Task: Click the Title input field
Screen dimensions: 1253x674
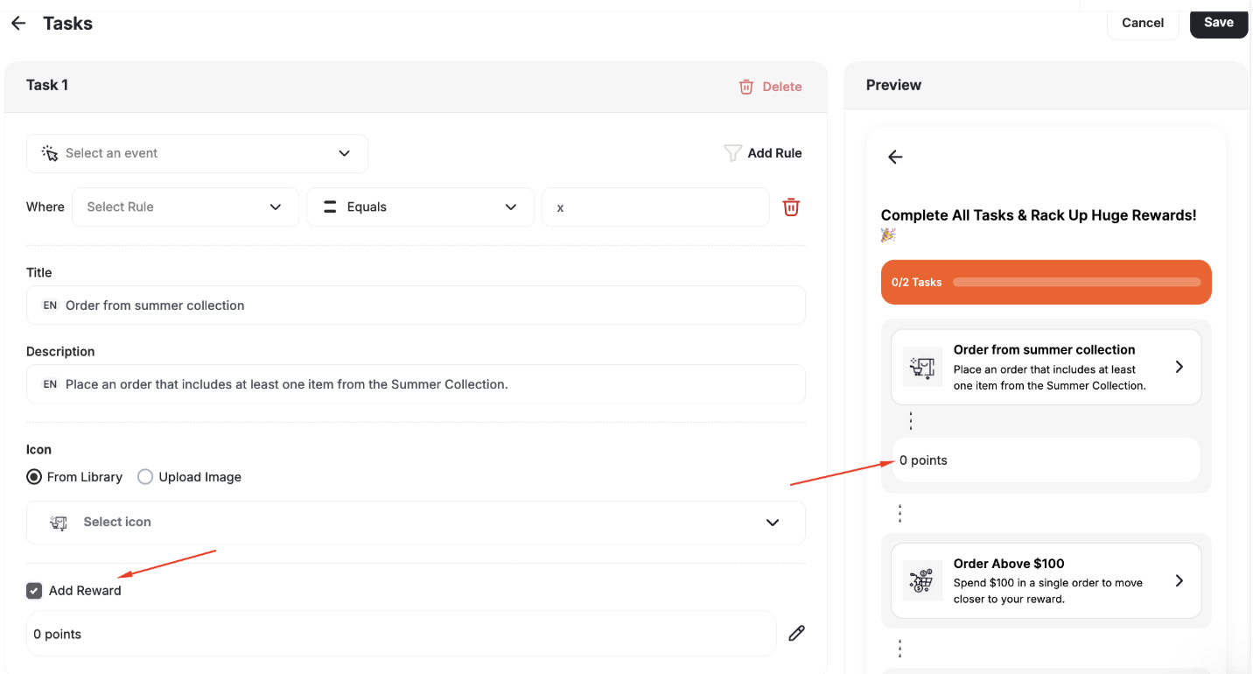Action: coord(416,305)
